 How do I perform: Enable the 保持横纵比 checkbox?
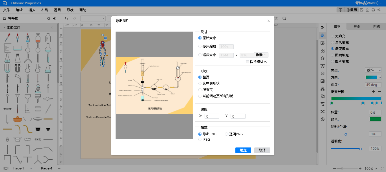click(x=248, y=62)
